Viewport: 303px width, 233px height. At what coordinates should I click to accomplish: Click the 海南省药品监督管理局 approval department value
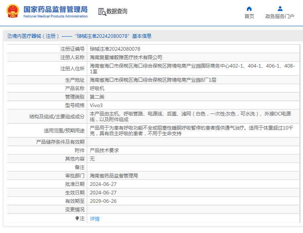pos(114,176)
